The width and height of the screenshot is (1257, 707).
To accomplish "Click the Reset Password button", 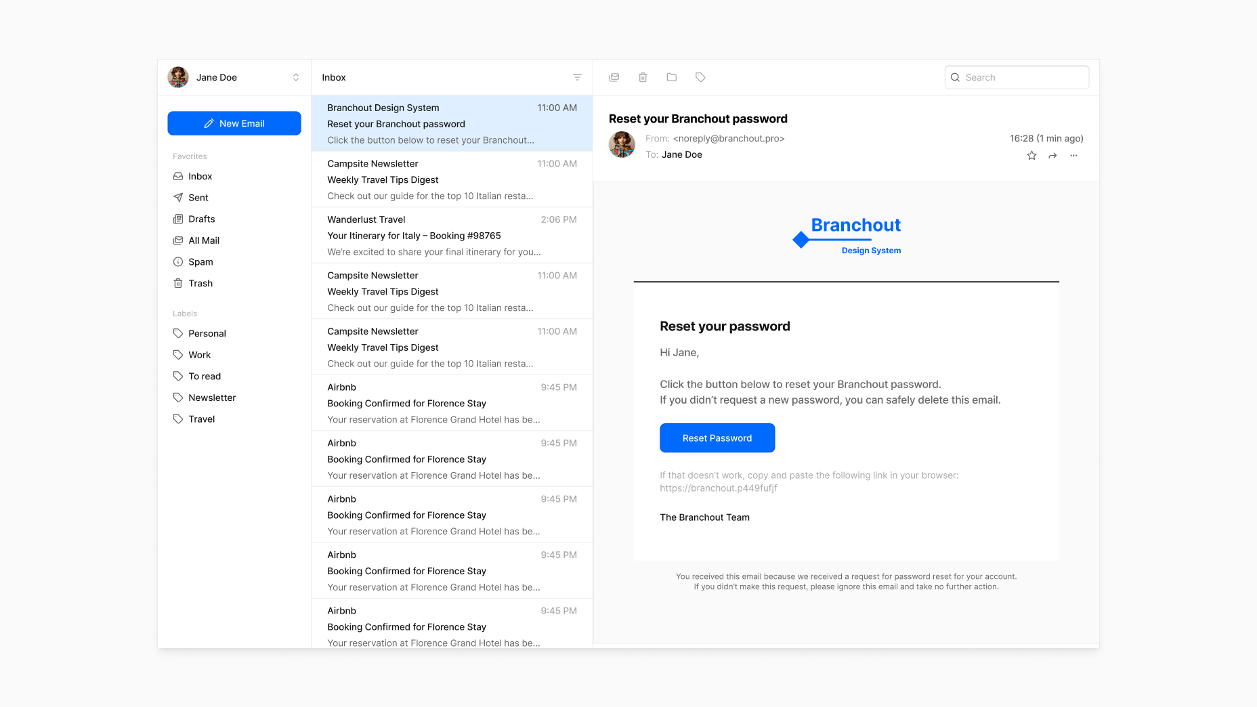I will [x=717, y=437].
